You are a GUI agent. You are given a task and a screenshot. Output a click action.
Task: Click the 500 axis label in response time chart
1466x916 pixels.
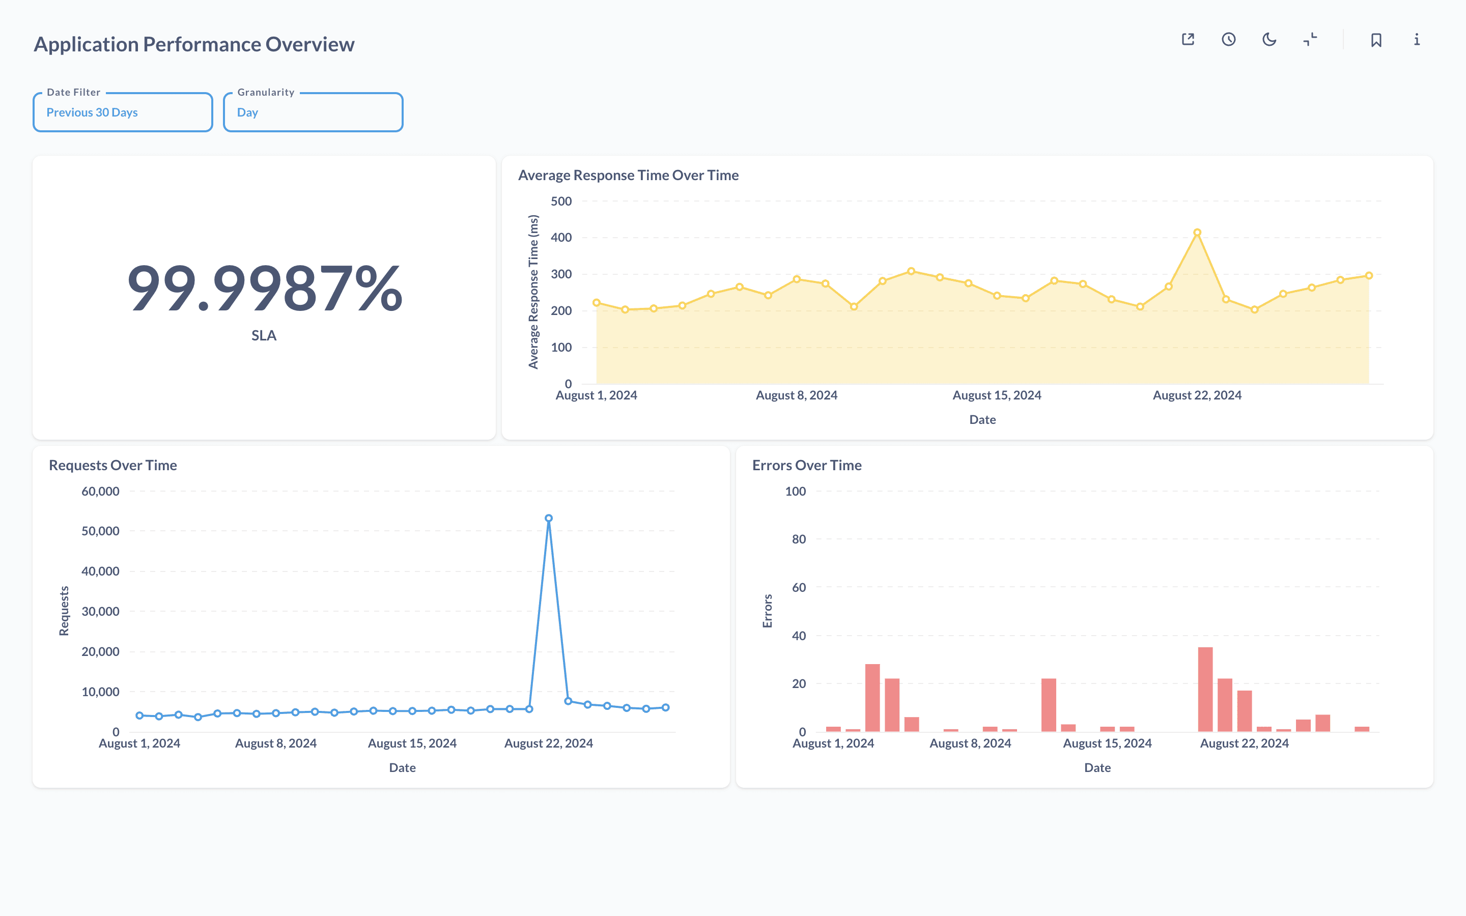coord(561,201)
